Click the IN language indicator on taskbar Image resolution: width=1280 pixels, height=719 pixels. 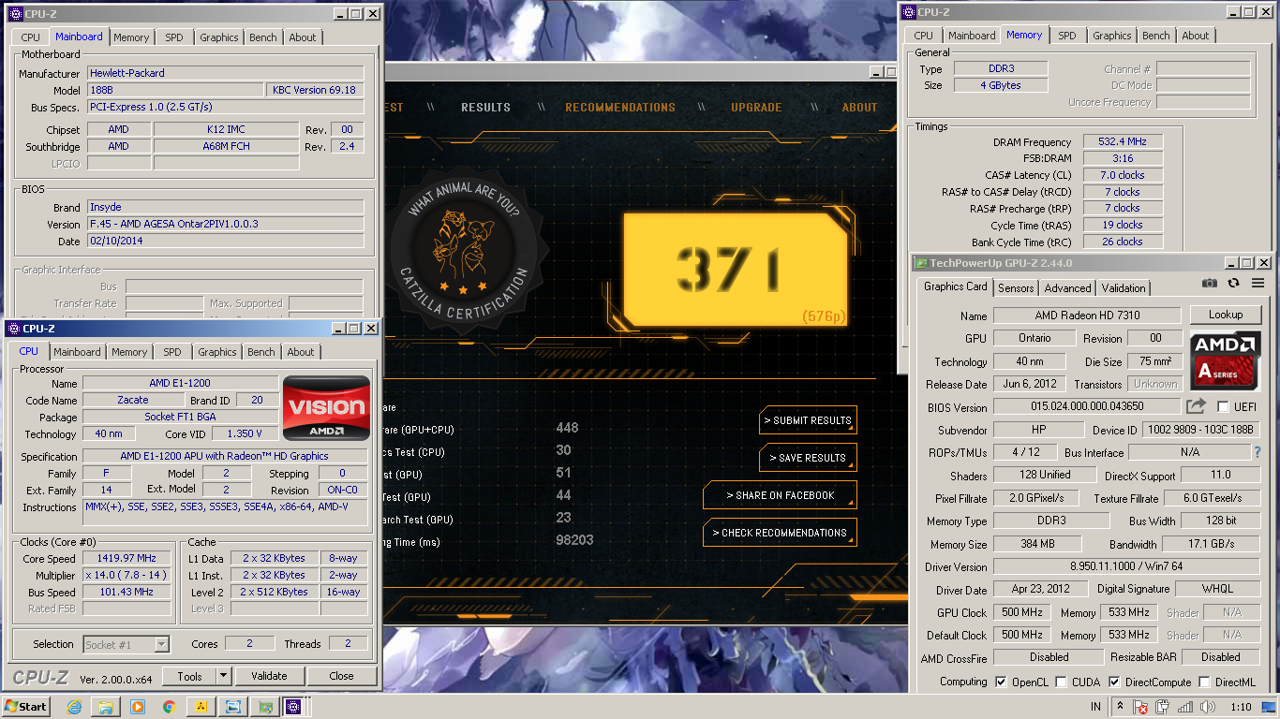[1095, 707]
